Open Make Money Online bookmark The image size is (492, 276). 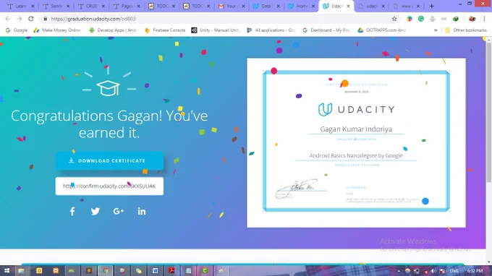57,30
